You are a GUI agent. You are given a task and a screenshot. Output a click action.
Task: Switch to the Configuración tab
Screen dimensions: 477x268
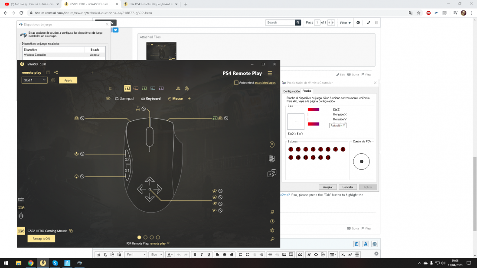291,91
